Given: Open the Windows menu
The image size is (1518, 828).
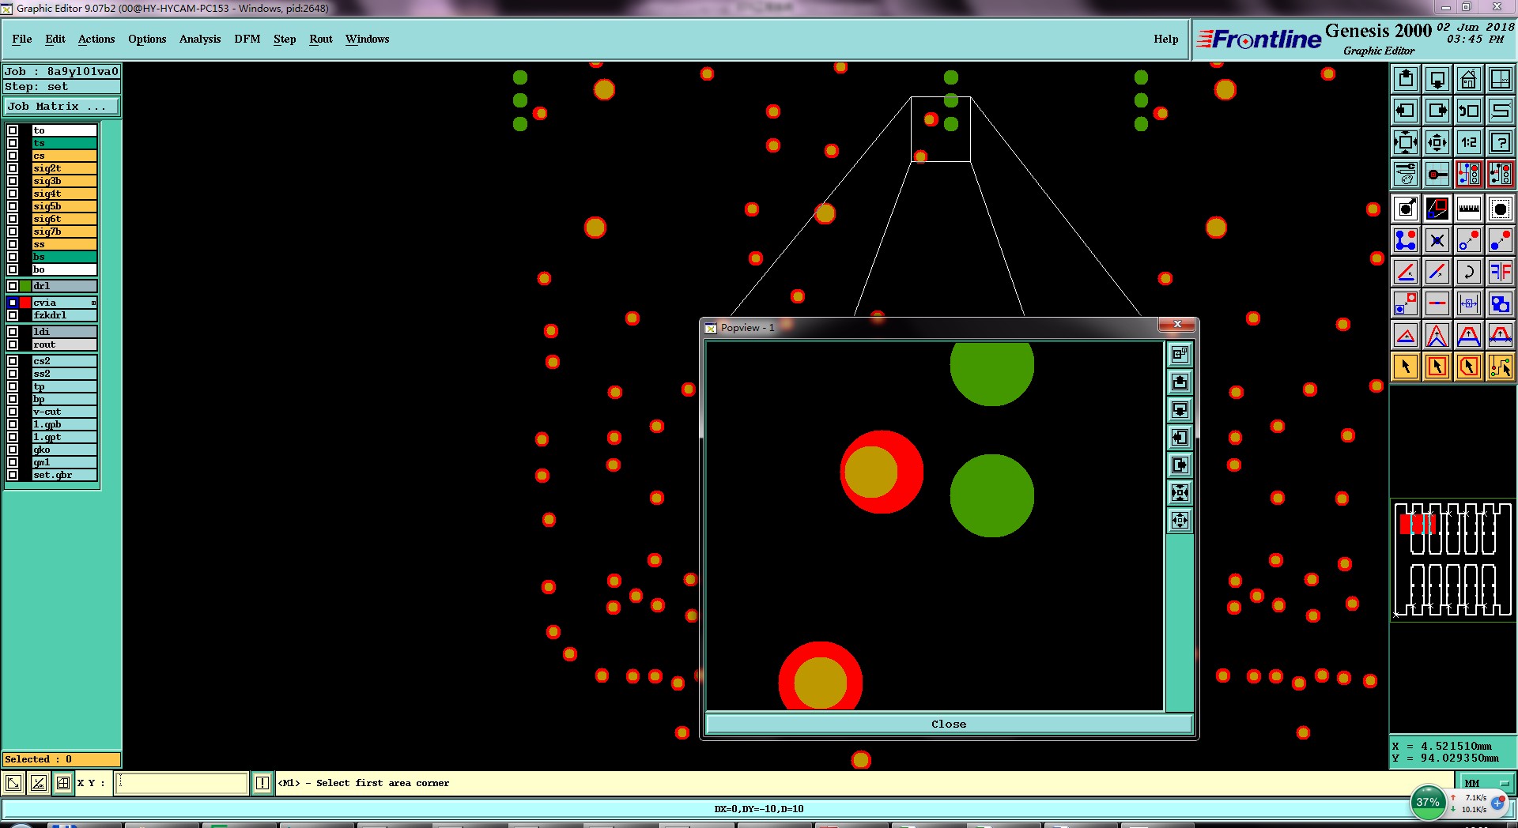Looking at the screenshot, I should tap(367, 39).
